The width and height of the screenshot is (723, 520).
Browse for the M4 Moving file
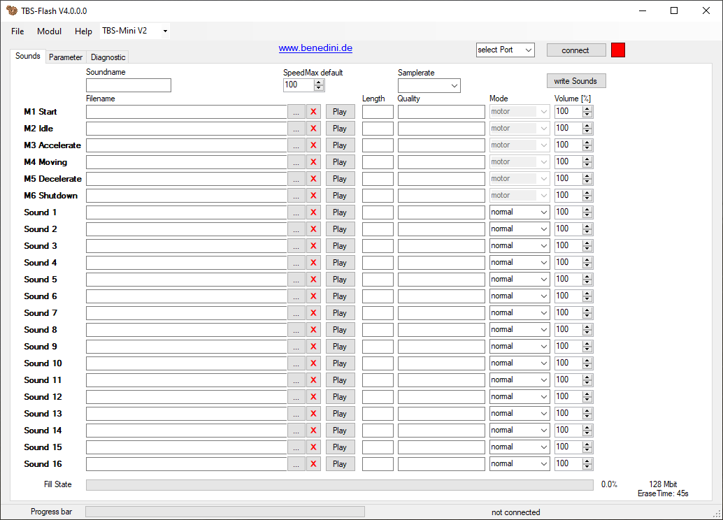pyautogui.click(x=296, y=162)
